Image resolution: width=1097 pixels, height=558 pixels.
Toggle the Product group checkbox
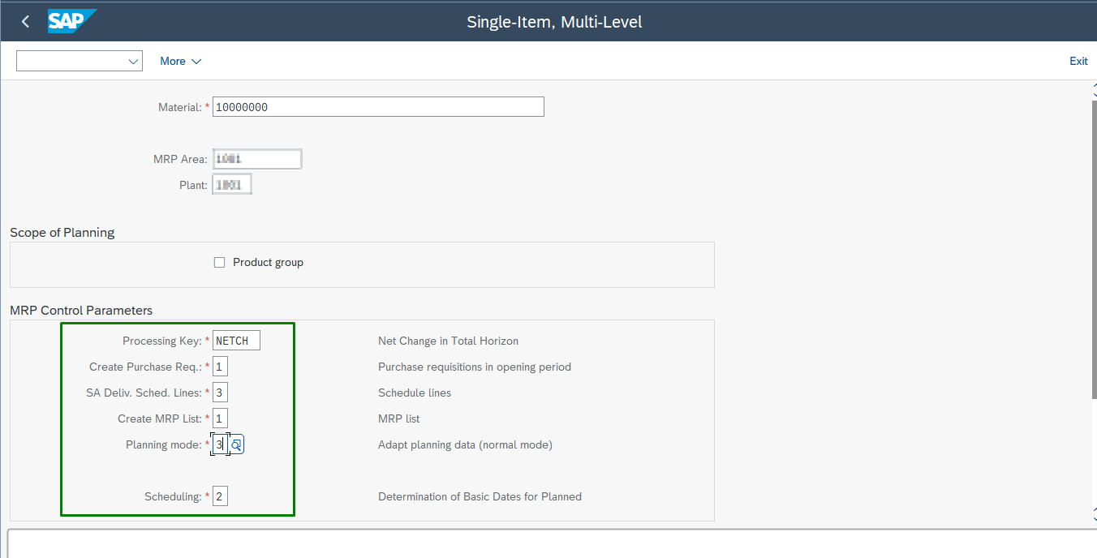(219, 263)
